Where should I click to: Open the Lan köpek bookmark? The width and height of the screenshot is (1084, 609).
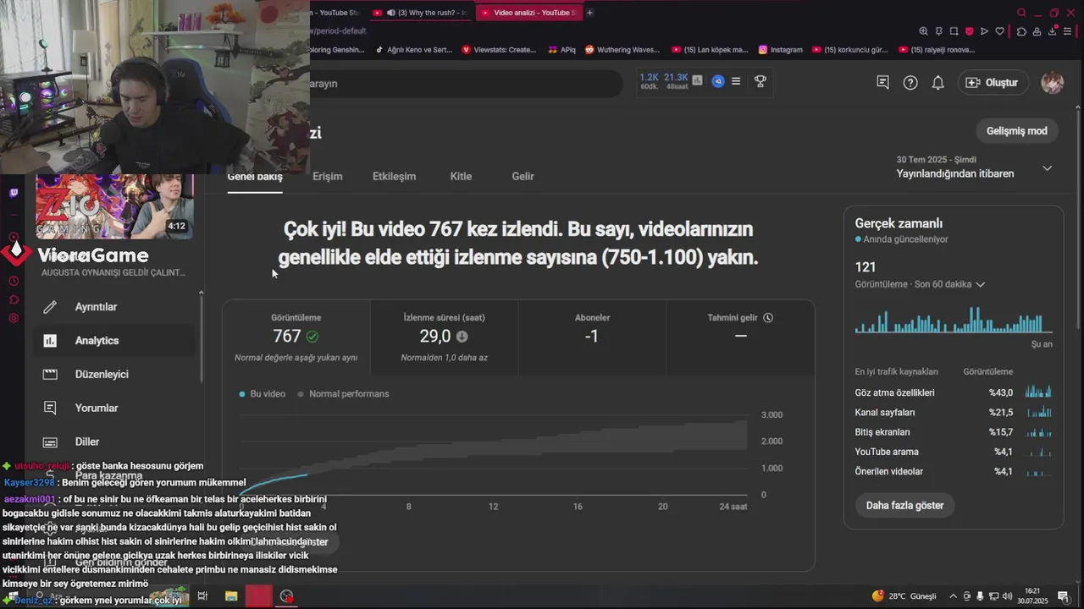(709, 50)
